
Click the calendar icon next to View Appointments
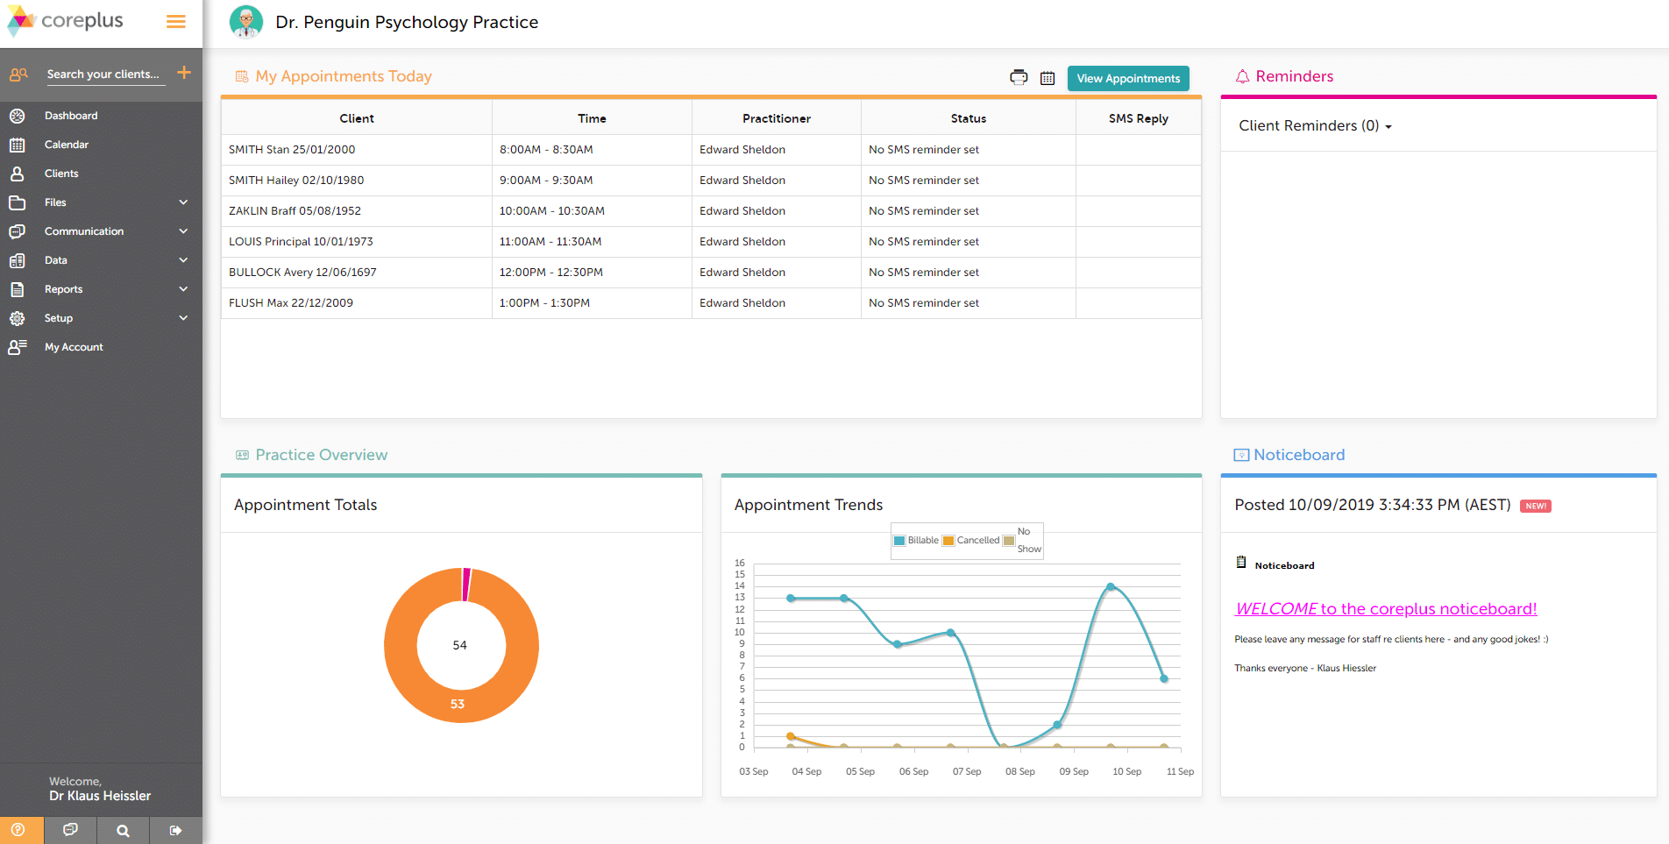[1048, 78]
